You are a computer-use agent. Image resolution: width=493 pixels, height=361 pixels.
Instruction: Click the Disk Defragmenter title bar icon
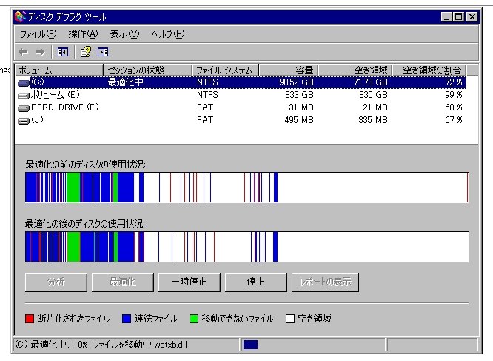coord(20,16)
